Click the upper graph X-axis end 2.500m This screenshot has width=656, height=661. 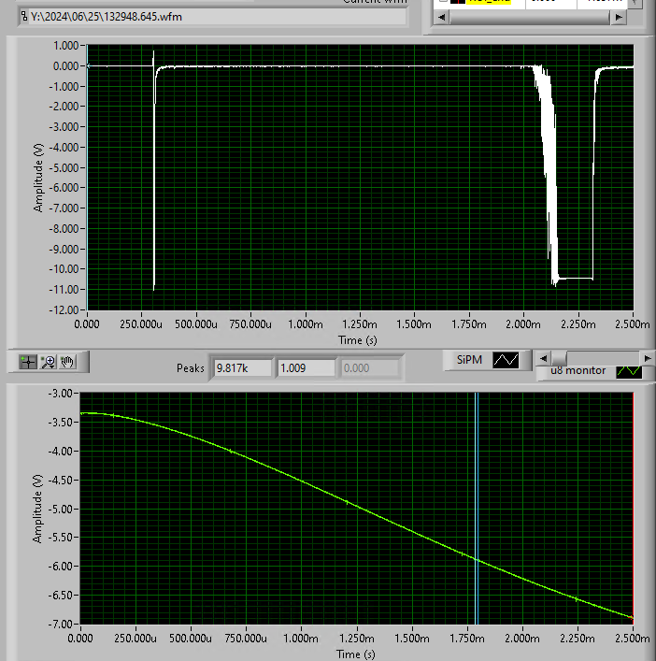[633, 324]
